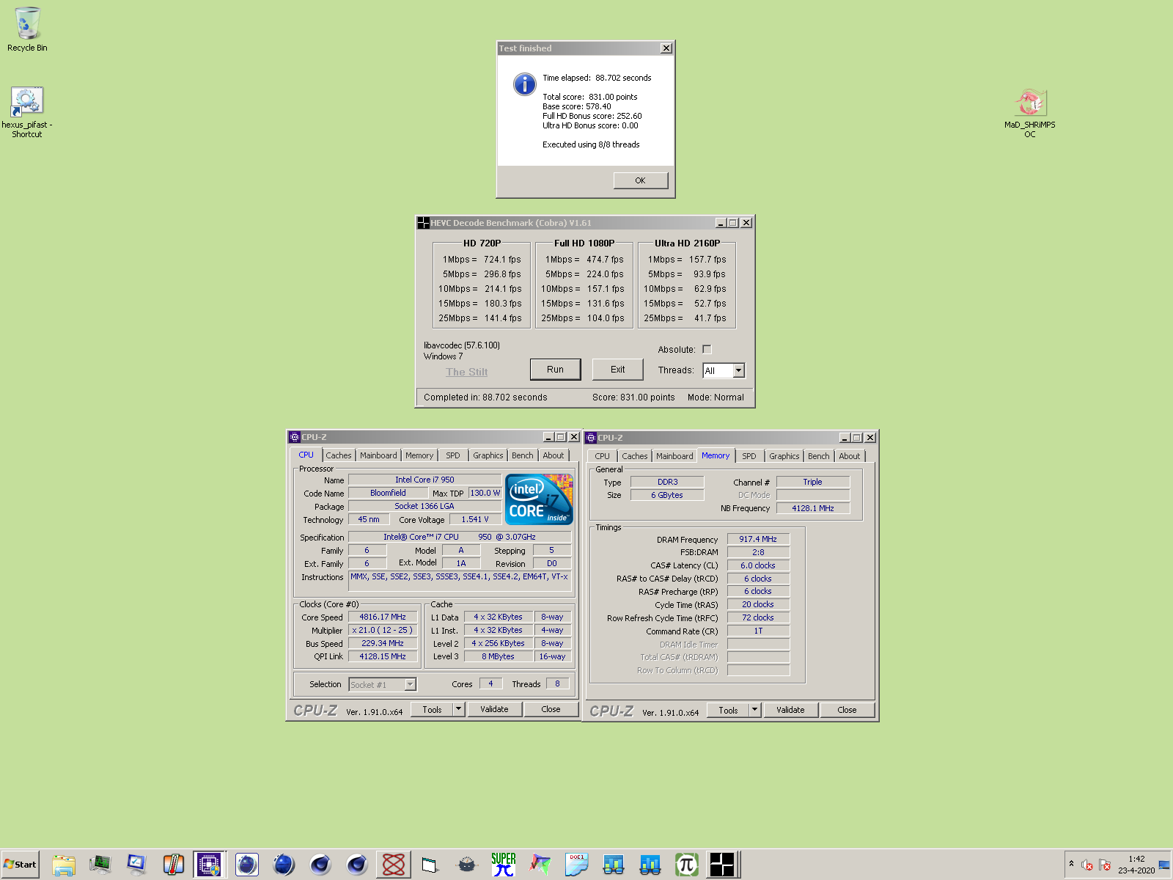Viewport: 1173px width, 880px height.
Task: Open the Action Center flag tray icon
Action: click(x=1105, y=865)
